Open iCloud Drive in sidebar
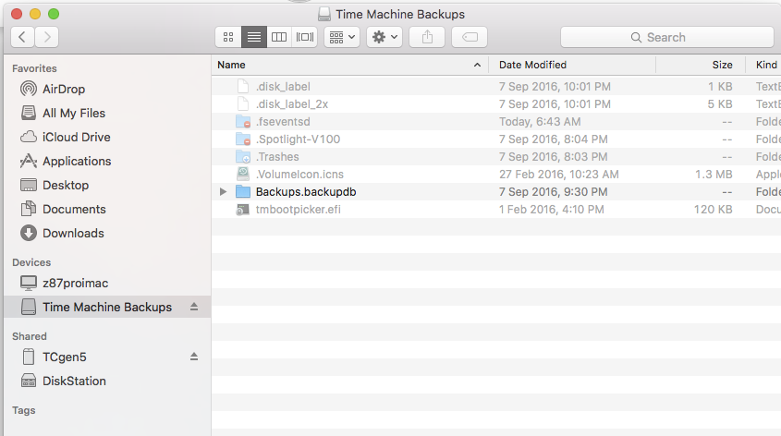 (x=76, y=137)
